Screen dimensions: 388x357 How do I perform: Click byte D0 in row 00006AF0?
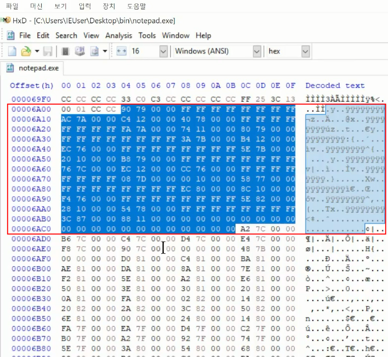coord(126,259)
